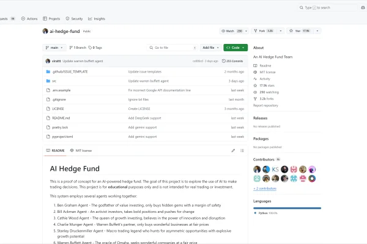
Task: Click the Python 100.0% language entry
Action: point(266,213)
